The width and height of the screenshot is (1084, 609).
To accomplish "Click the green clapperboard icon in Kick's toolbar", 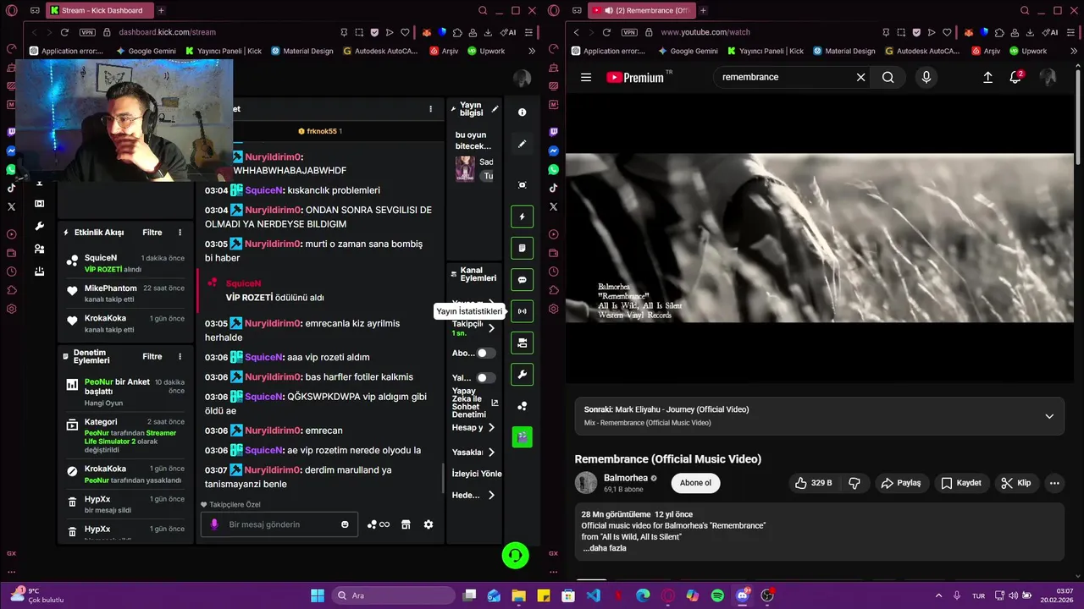I will tap(522, 437).
